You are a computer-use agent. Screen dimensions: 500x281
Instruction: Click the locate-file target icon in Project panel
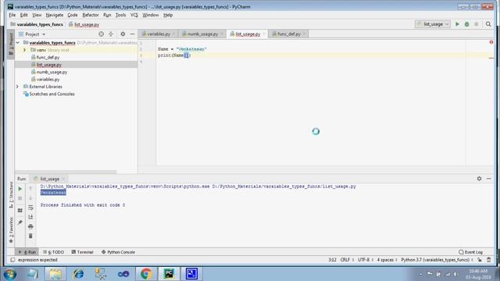pyautogui.click(x=101, y=34)
